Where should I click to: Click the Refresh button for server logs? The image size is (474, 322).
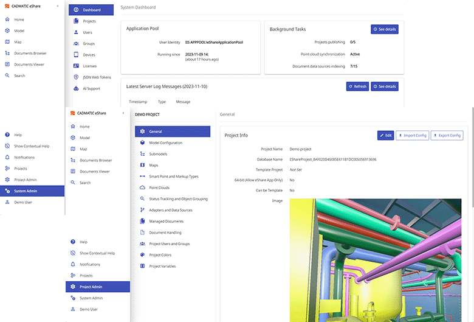[x=357, y=86]
